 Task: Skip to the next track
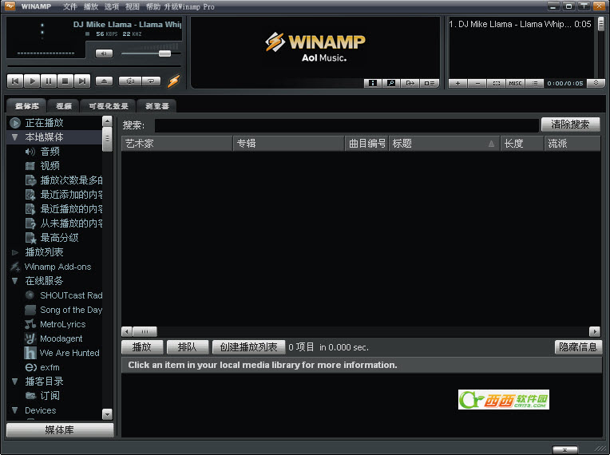(82, 81)
